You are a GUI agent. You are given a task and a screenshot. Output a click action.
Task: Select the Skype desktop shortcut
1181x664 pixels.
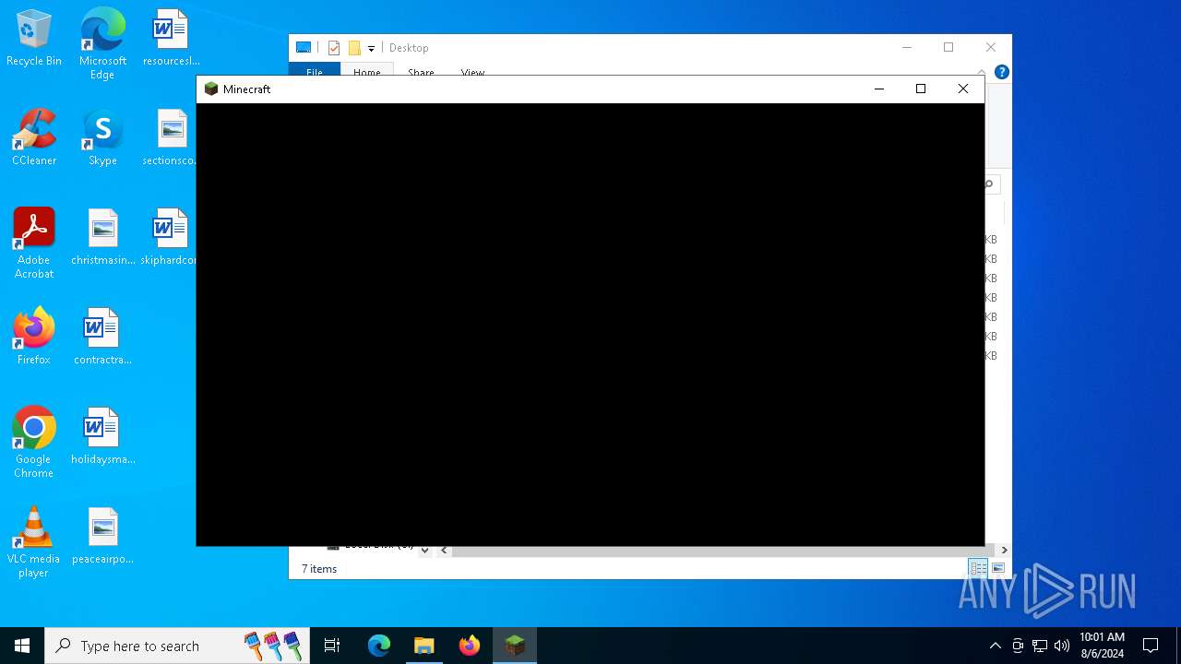point(102,137)
